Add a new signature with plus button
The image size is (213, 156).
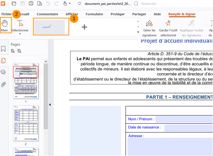click(84, 27)
